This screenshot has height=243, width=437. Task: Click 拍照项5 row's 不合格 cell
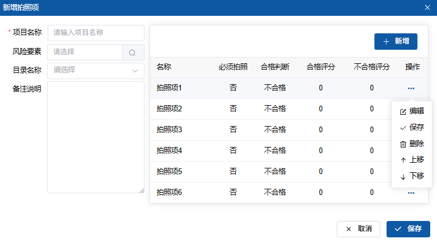click(275, 171)
